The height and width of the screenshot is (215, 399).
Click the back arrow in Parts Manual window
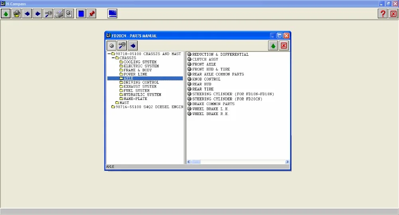click(x=133, y=46)
